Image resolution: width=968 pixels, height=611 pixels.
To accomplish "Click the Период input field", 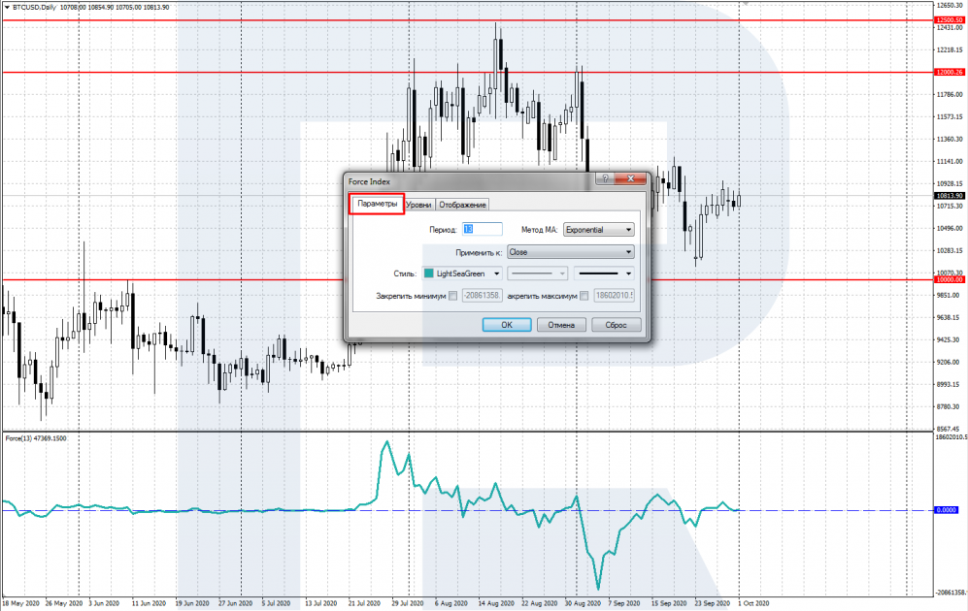I will 482,230.
